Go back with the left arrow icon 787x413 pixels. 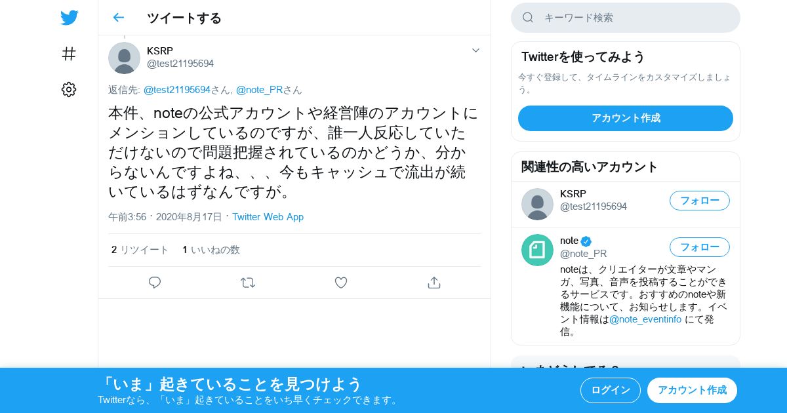[x=118, y=18]
